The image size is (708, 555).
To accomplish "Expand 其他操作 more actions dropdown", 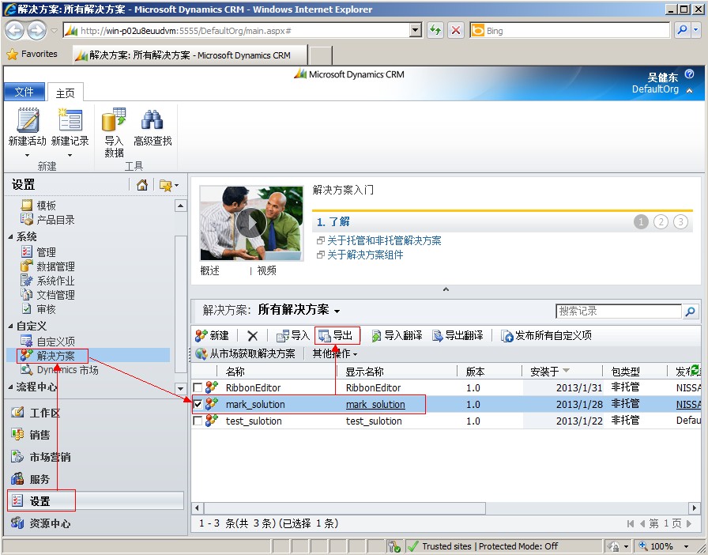I will click(334, 353).
